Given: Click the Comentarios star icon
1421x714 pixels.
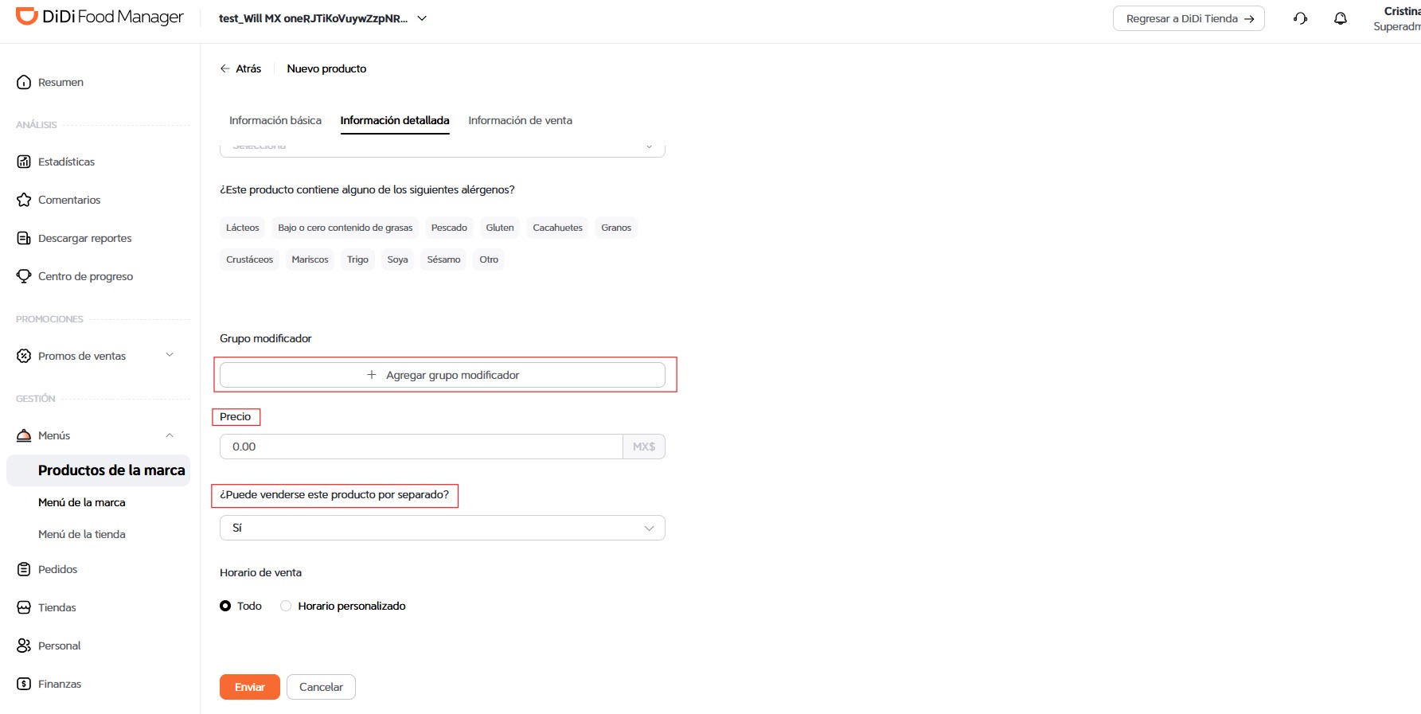Looking at the screenshot, I should [24, 200].
